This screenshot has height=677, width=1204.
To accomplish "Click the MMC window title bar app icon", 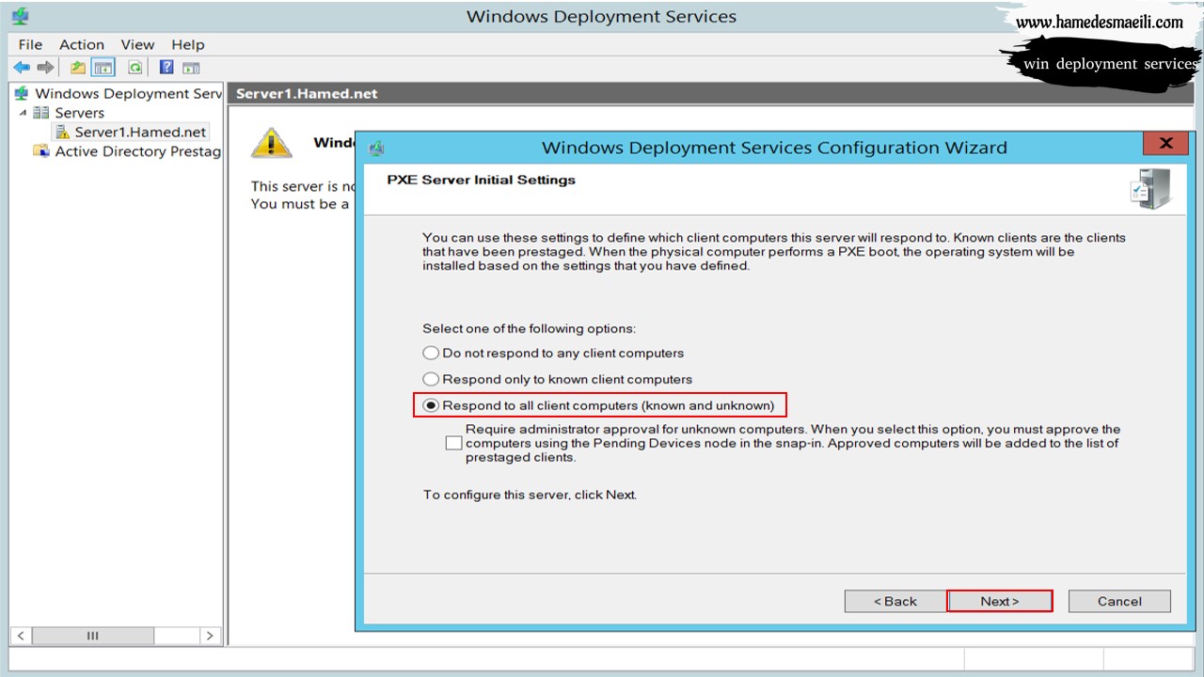I will point(20,17).
